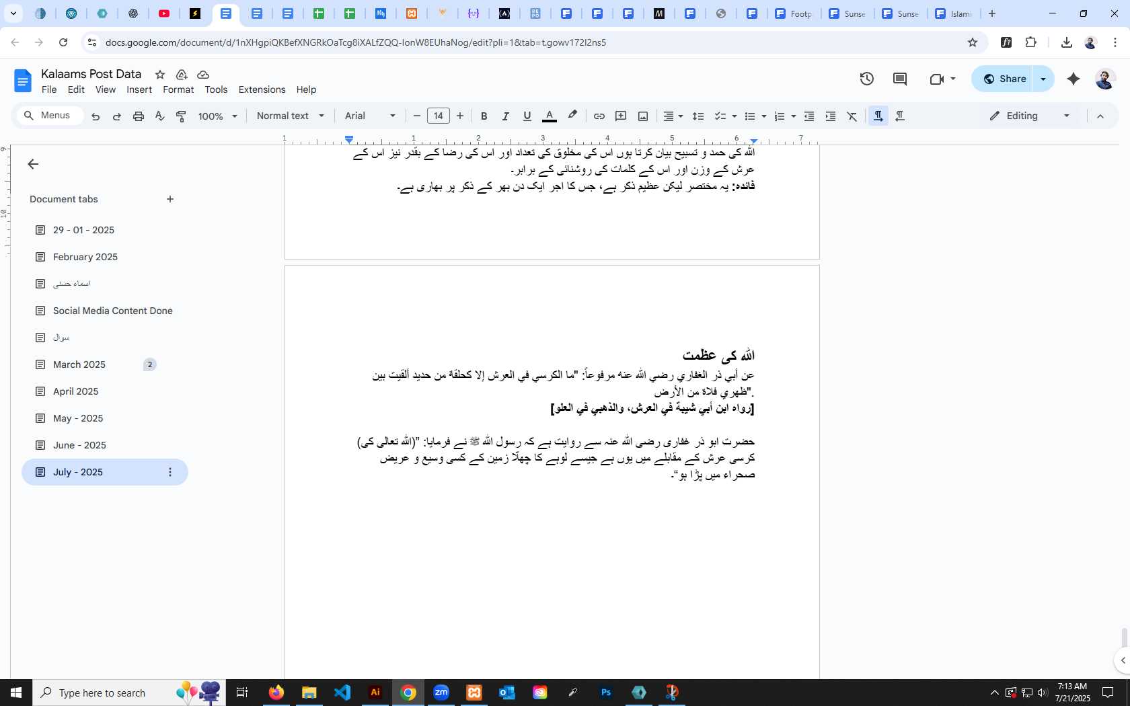
Task: Open the File menu
Action: point(49,89)
